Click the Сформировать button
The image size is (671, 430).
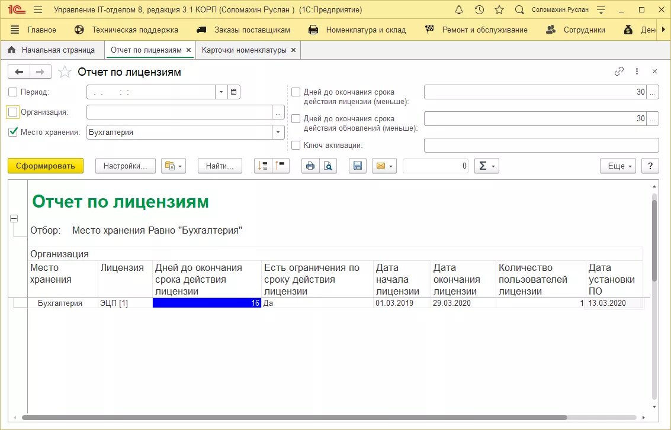pos(46,166)
